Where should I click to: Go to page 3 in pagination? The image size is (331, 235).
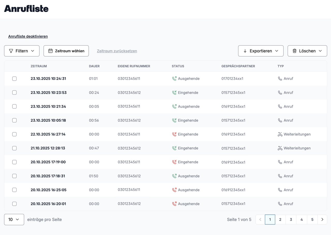tap(291, 220)
